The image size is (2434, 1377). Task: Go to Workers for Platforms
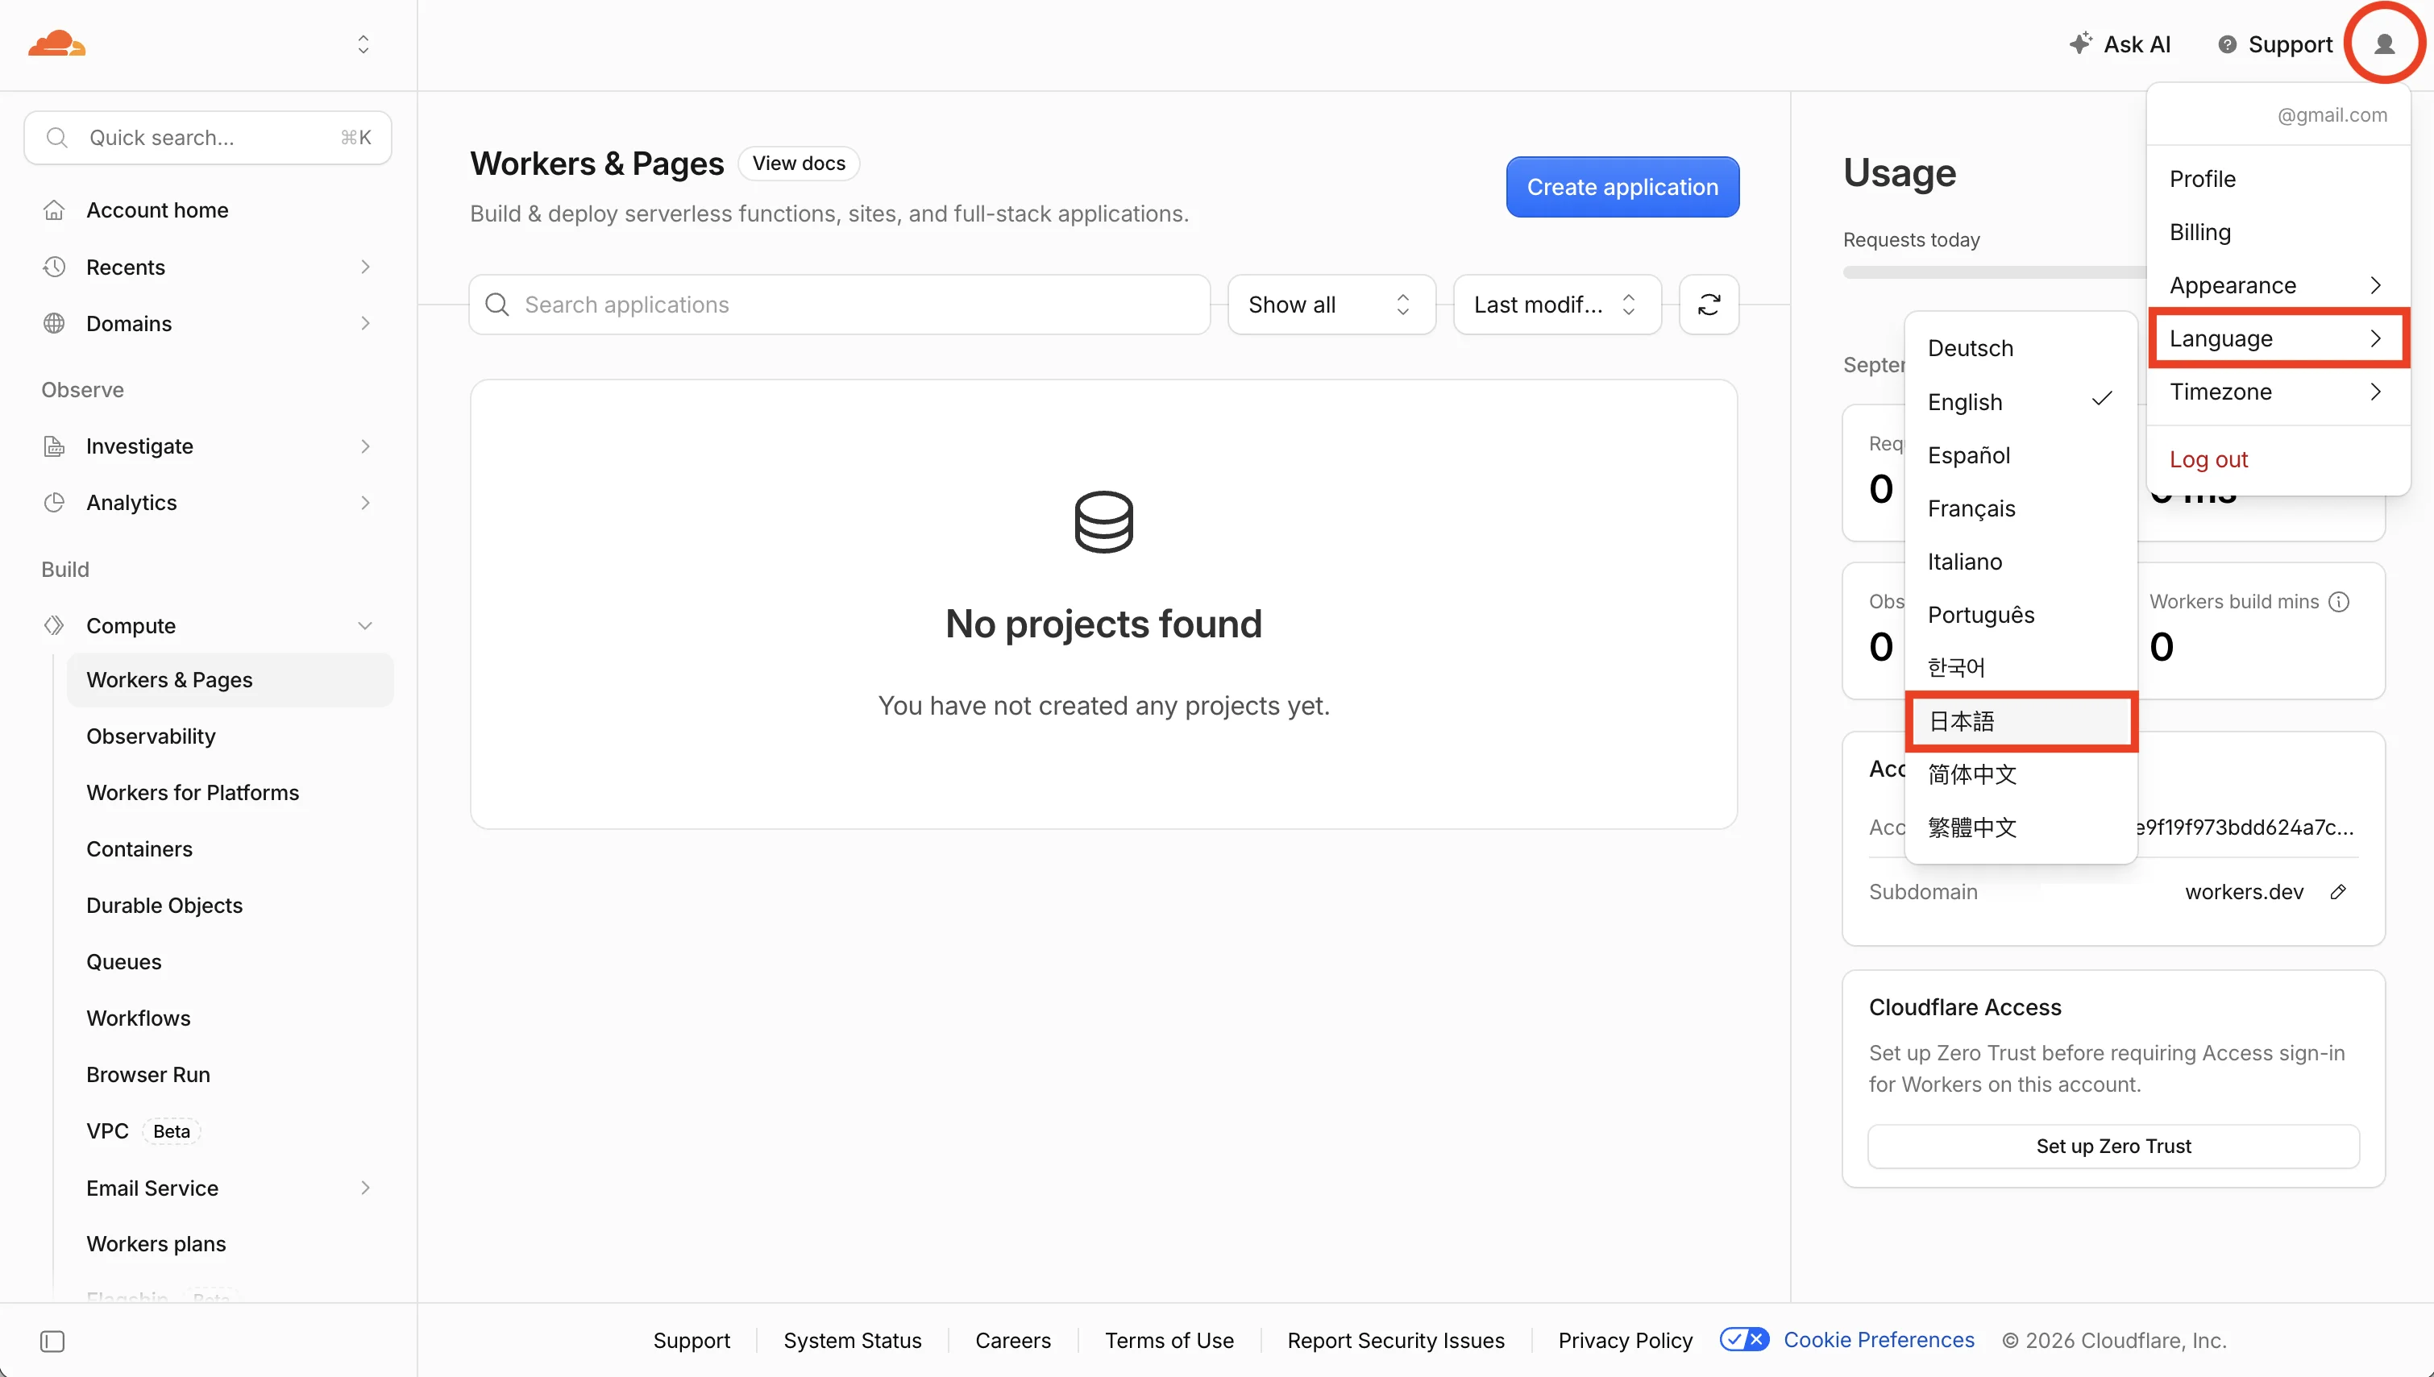coord(192,793)
